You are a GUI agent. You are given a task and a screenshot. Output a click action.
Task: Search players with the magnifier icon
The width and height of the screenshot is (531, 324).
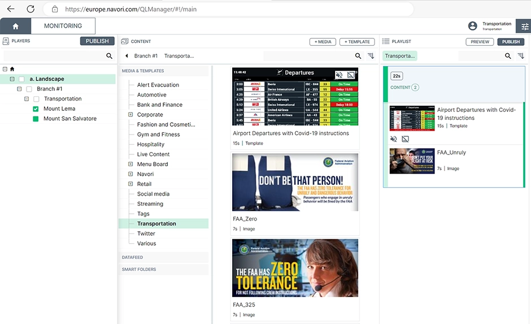click(109, 56)
